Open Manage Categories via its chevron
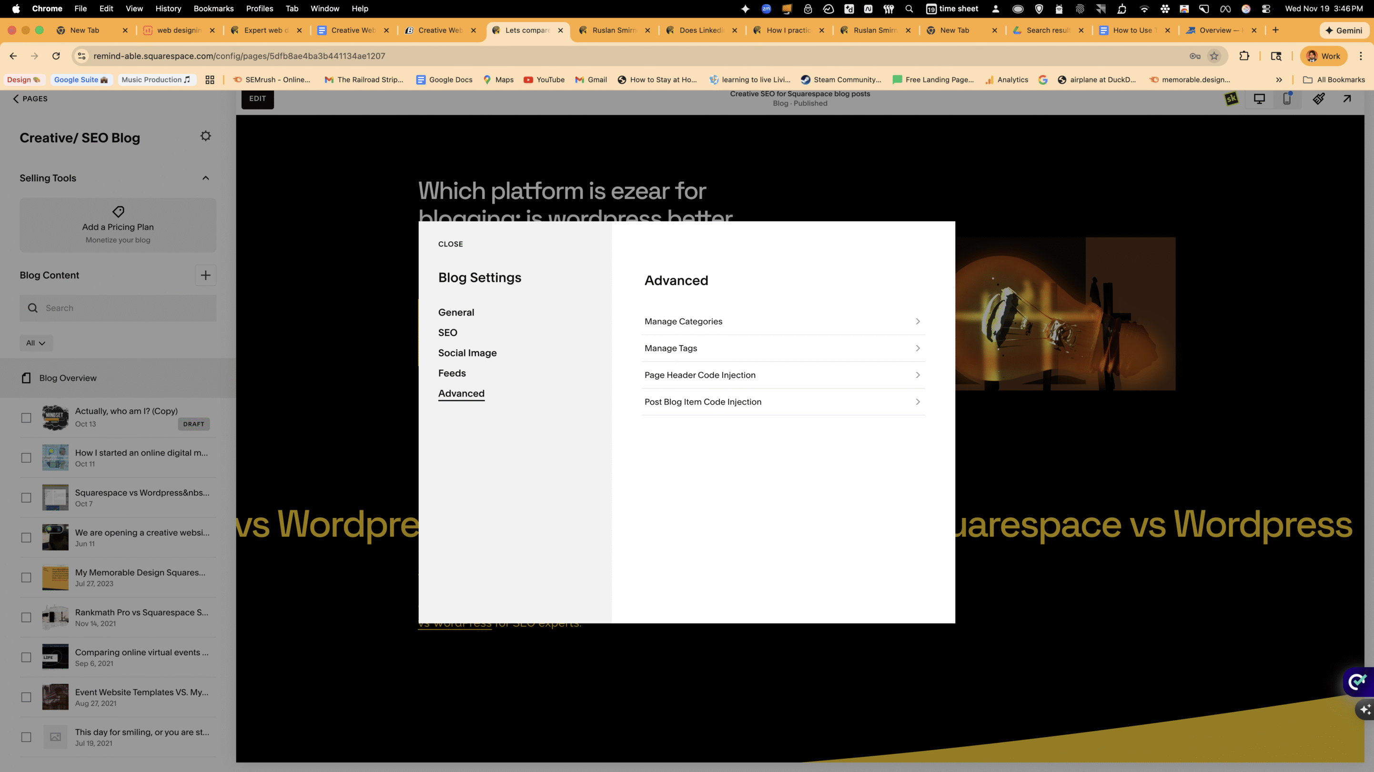 (918, 321)
